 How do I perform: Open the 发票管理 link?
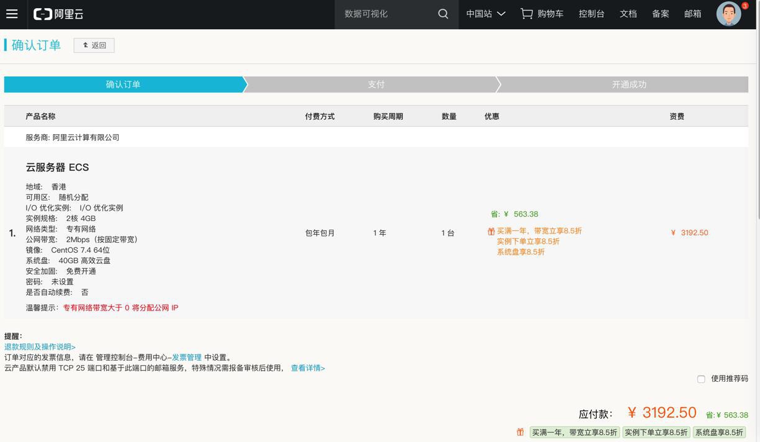pyautogui.click(x=187, y=358)
